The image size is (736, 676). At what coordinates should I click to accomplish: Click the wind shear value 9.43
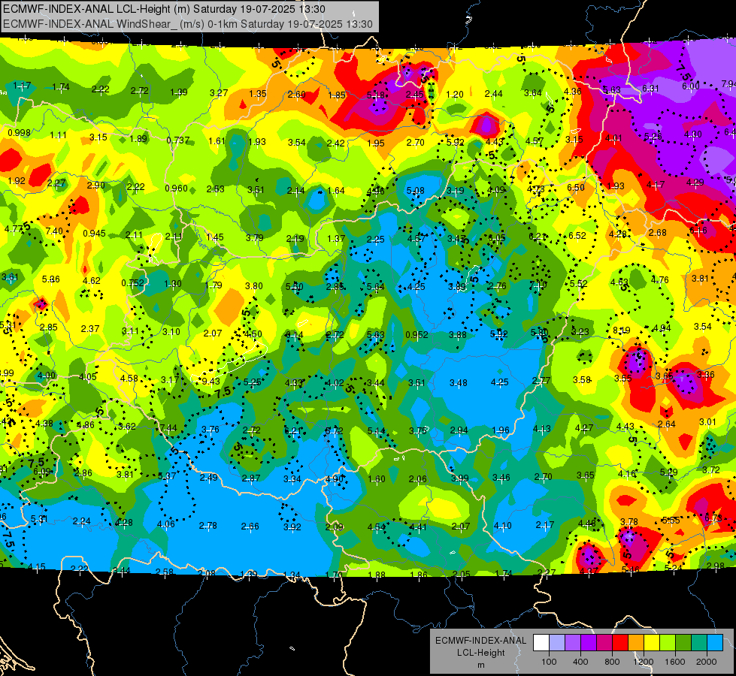[x=211, y=382]
